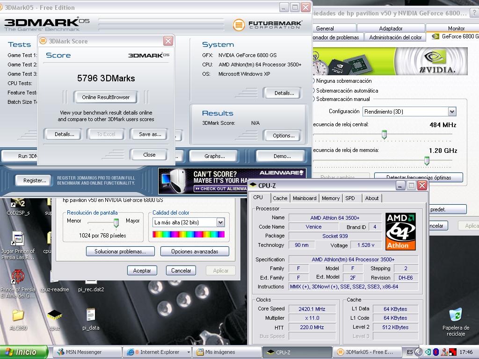Open the Rendimiento (3D) configuration dropdown
This screenshot has width=479, height=359.
tap(451, 112)
